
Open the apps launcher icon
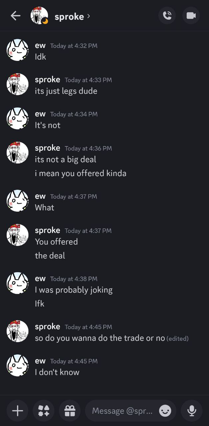[44, 411]
